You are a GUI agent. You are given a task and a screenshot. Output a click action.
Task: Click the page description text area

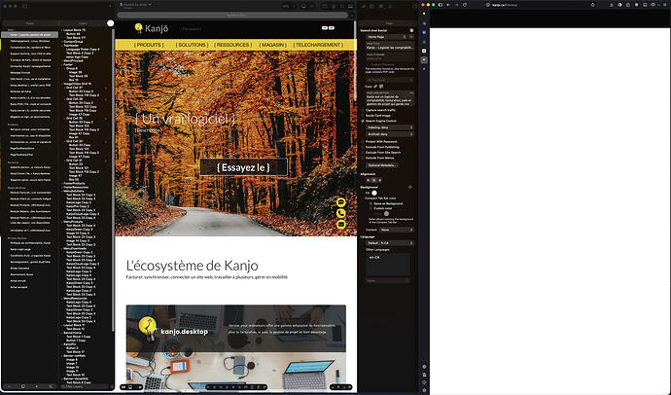(x=390, y=100)
